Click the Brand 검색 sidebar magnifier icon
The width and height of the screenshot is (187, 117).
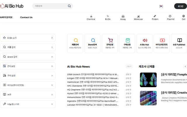[5, 57]
